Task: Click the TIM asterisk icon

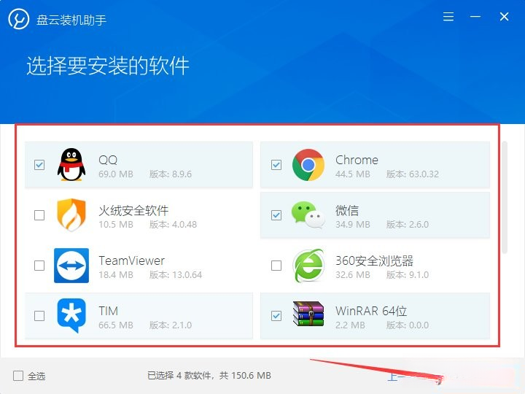Action: coord(71,316)
